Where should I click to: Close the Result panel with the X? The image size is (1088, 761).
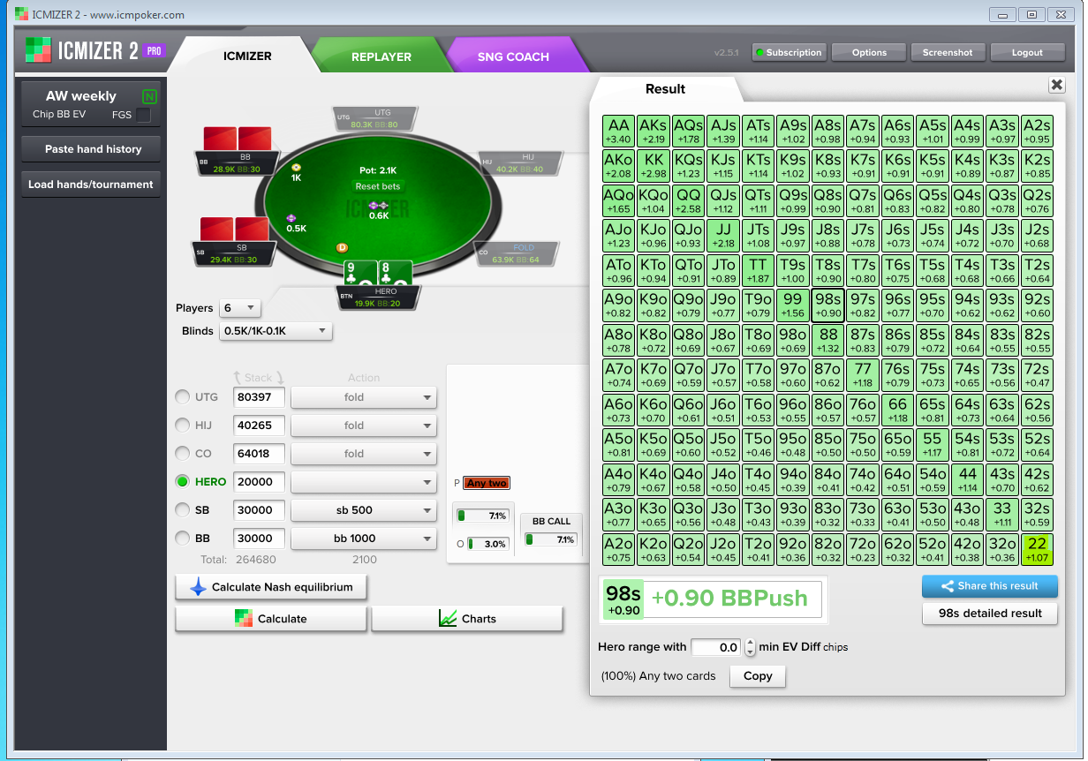[1056, 85]
